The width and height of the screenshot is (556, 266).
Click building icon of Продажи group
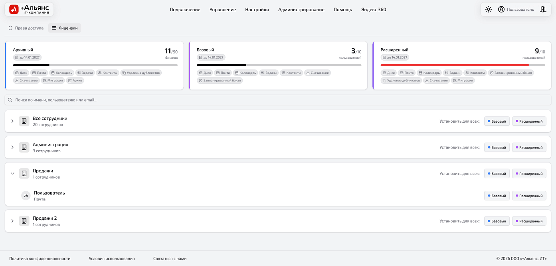(x=24, y=173)
